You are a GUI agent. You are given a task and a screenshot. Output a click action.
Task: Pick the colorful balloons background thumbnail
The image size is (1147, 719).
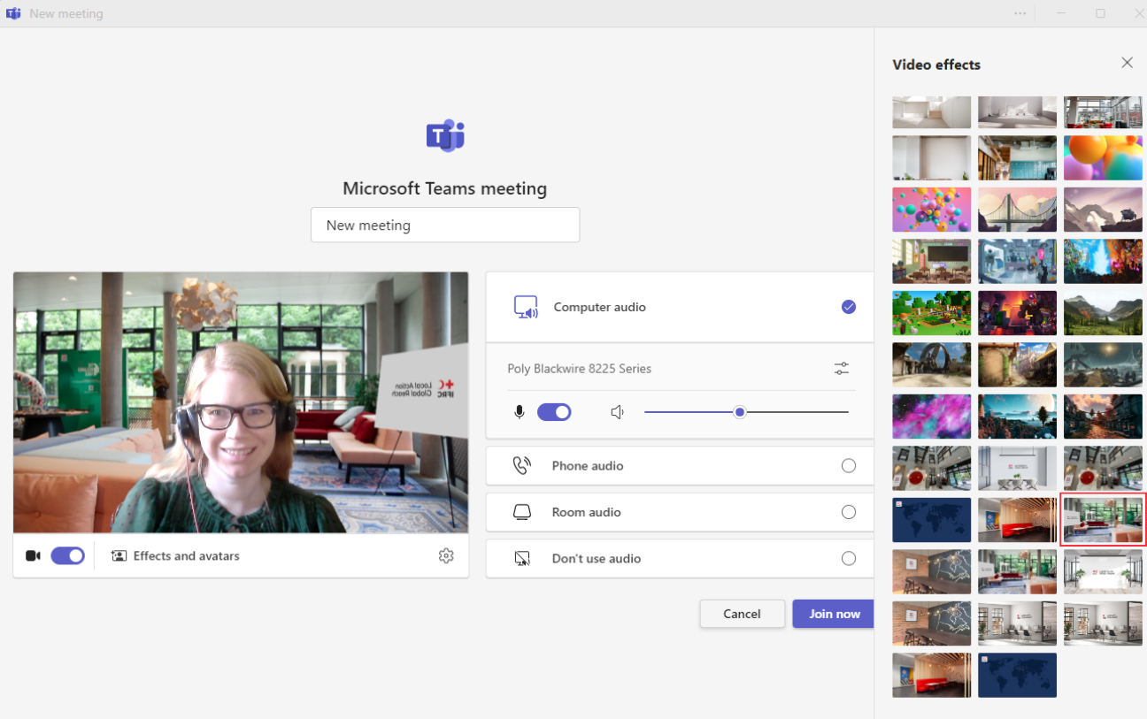coord(931,210)
